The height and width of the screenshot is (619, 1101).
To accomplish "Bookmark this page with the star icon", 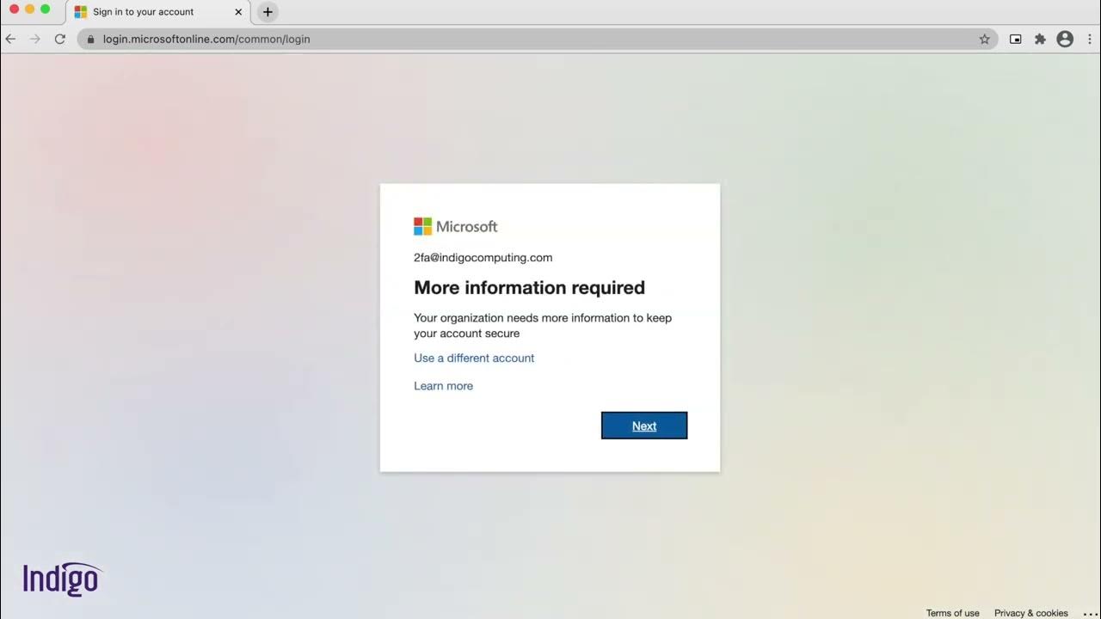I will 985,39.
